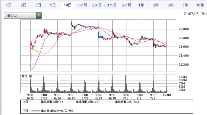View the 10年 chart range
Viewport: 207px width, 115px height.
[200, 5]
